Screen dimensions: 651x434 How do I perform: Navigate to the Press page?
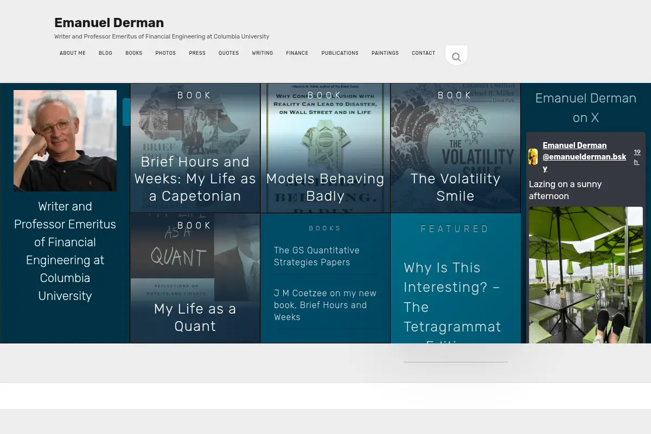point(197,53)
